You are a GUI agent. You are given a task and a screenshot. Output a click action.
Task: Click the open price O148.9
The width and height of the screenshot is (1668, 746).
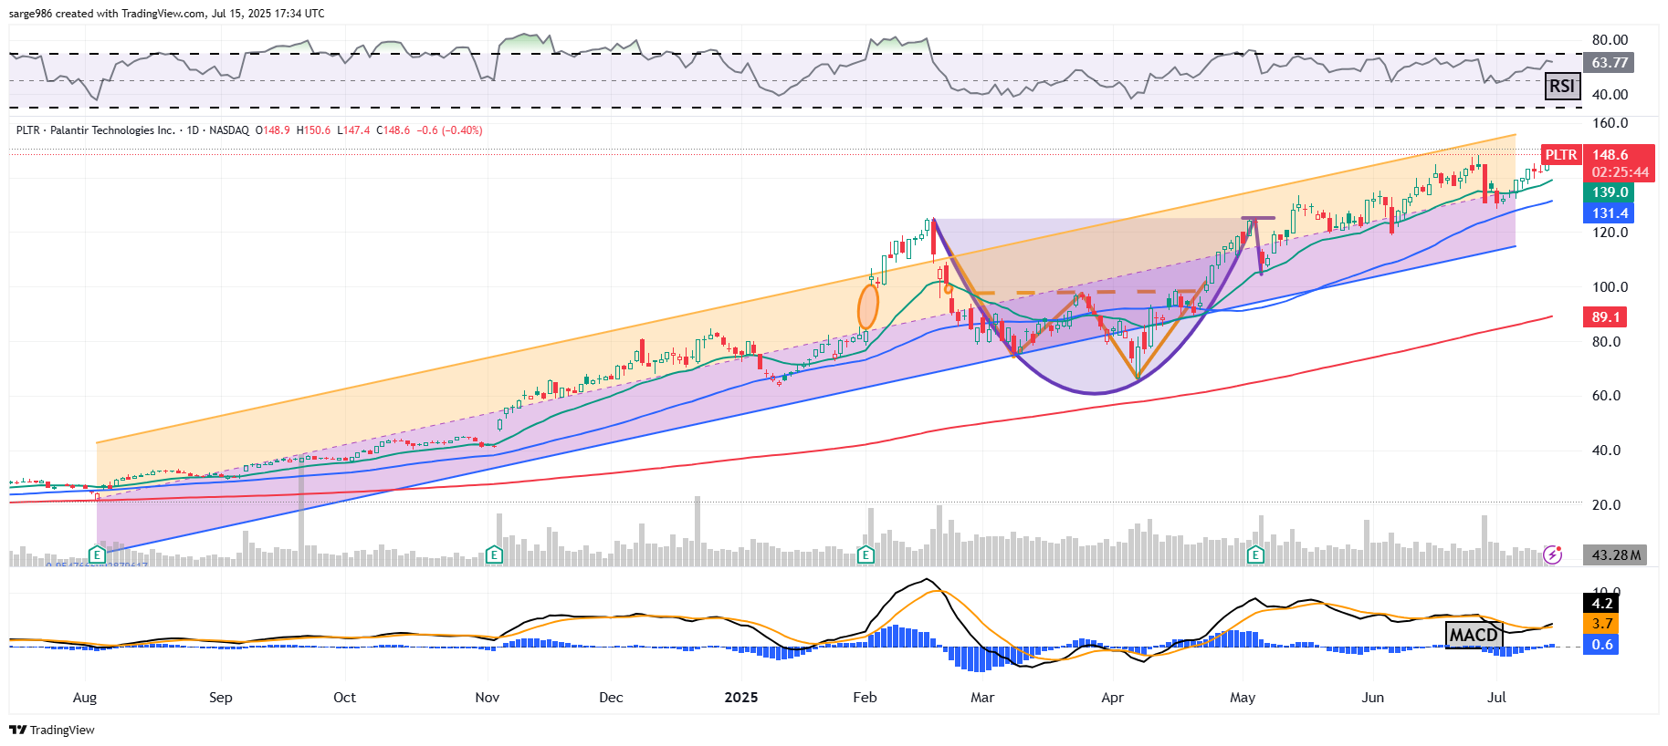coord(272,130)
